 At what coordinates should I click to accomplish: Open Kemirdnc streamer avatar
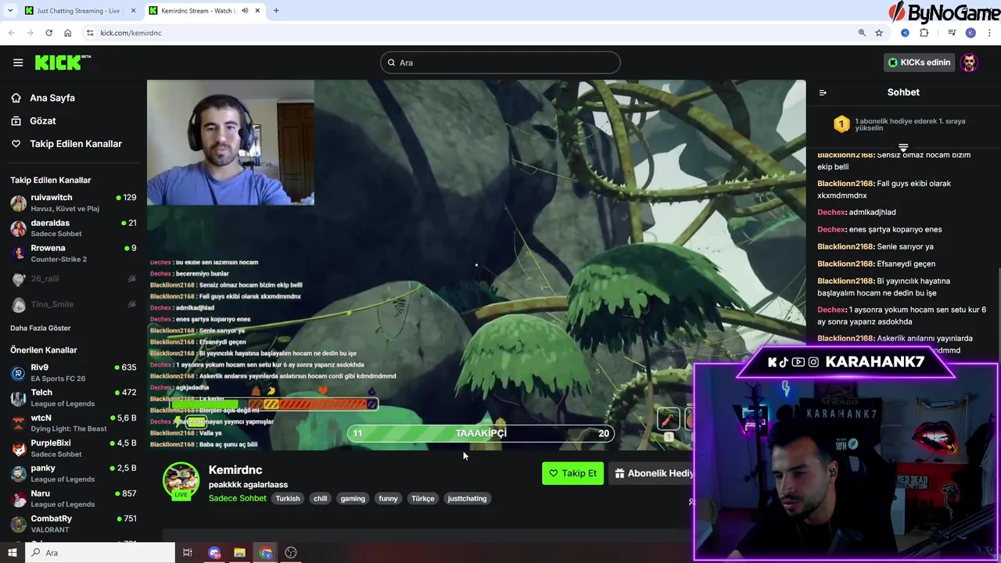coord(181,481)
